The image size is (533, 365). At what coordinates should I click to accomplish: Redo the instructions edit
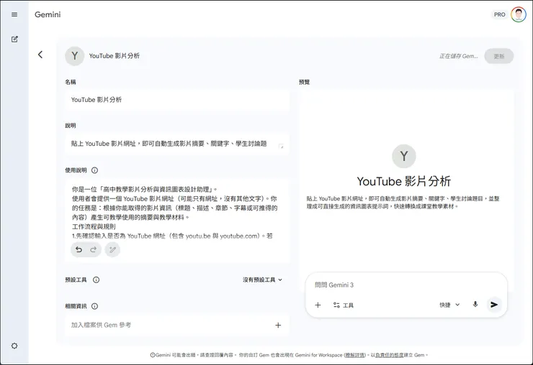(x=93, y=249)
